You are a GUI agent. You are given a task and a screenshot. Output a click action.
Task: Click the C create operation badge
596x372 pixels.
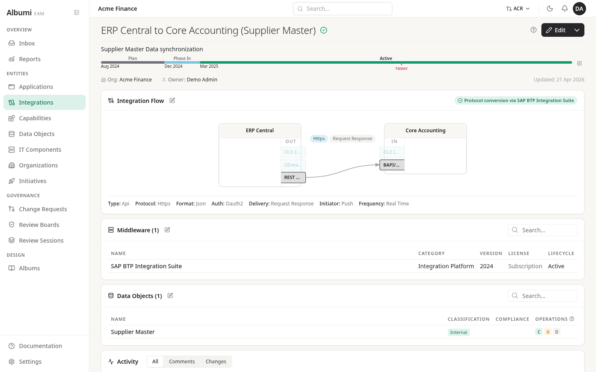(x=539, y=332)
